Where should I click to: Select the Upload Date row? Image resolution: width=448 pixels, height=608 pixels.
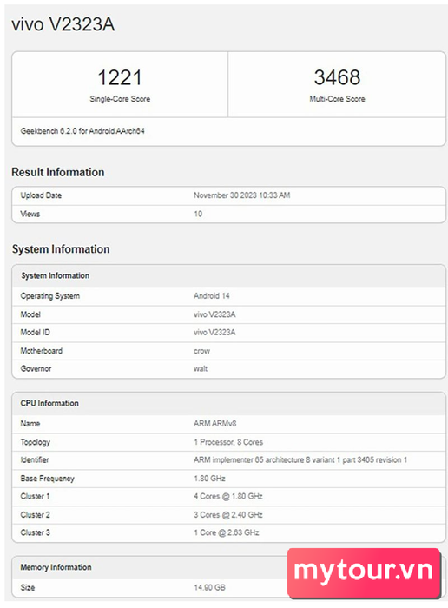tap(228, 195)
